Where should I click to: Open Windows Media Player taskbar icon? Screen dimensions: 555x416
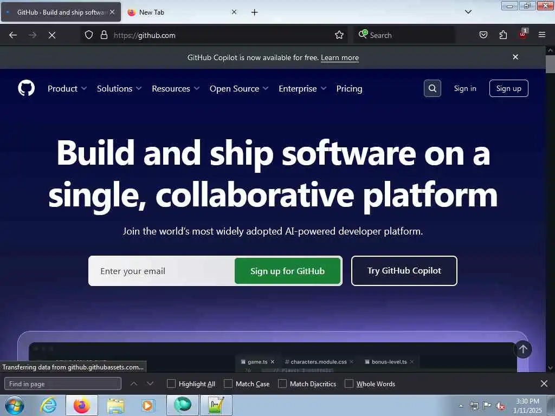(147, 405)
